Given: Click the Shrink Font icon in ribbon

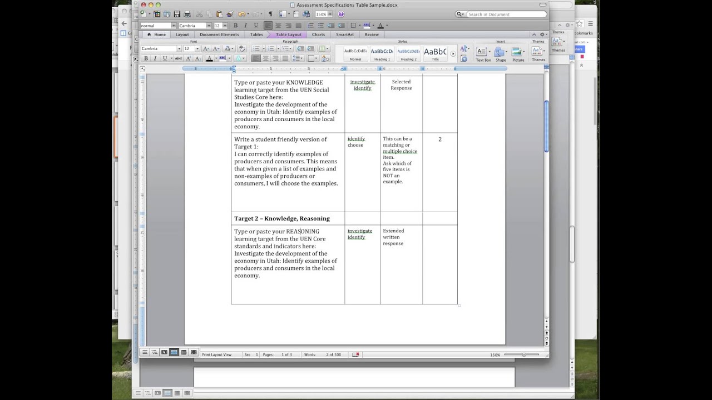Looking at the screenshot, I should click(216, 48).
